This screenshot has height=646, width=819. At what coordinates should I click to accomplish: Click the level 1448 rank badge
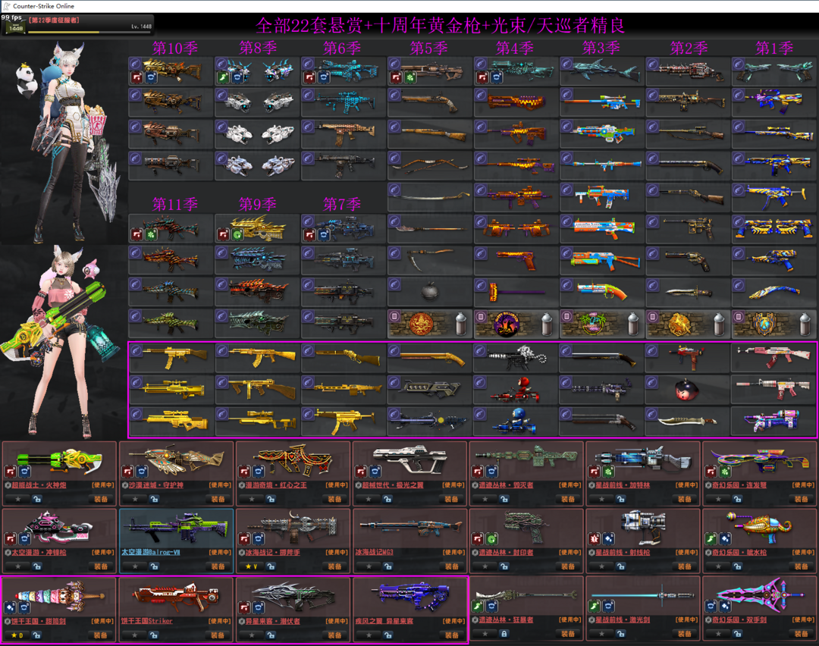tap(15, 28)
